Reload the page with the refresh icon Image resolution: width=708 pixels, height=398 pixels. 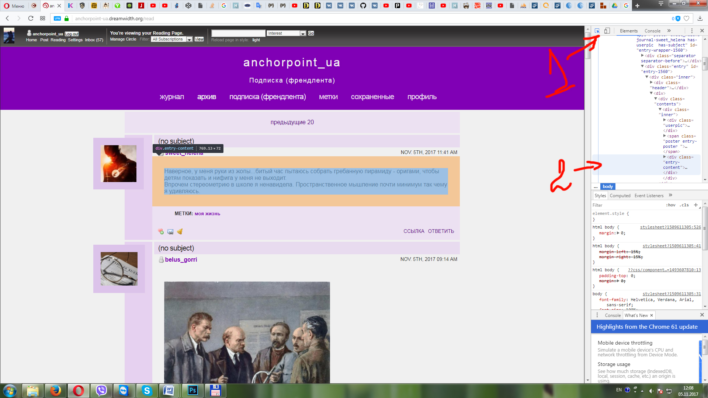coord(31,18)
